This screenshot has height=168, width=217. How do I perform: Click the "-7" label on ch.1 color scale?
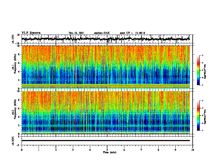[x=202, y=85]
